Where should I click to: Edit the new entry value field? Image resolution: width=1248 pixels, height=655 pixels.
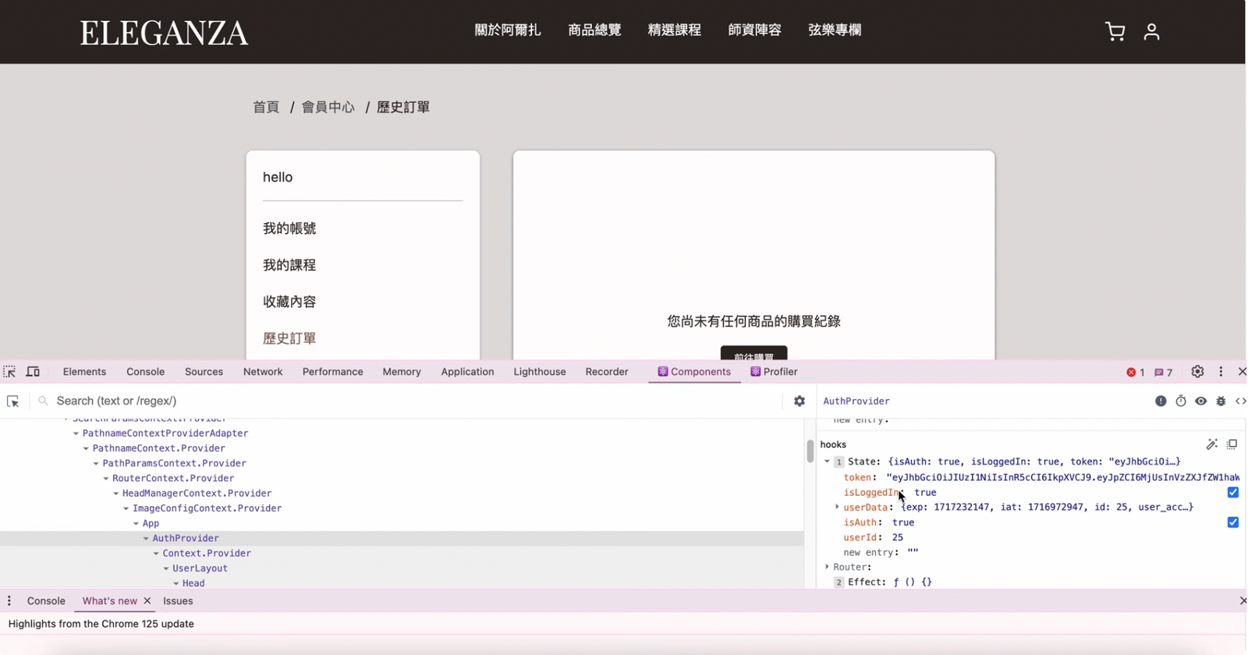(x=913, y=552)
